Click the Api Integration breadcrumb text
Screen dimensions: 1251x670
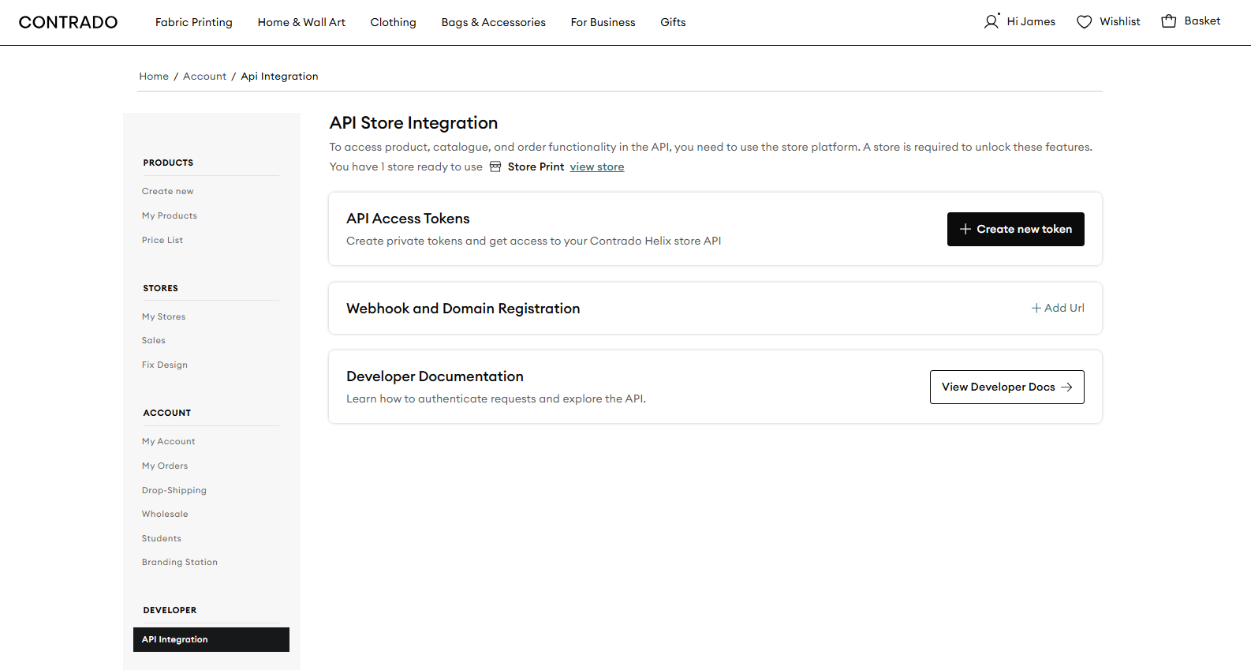pos(280,77)
